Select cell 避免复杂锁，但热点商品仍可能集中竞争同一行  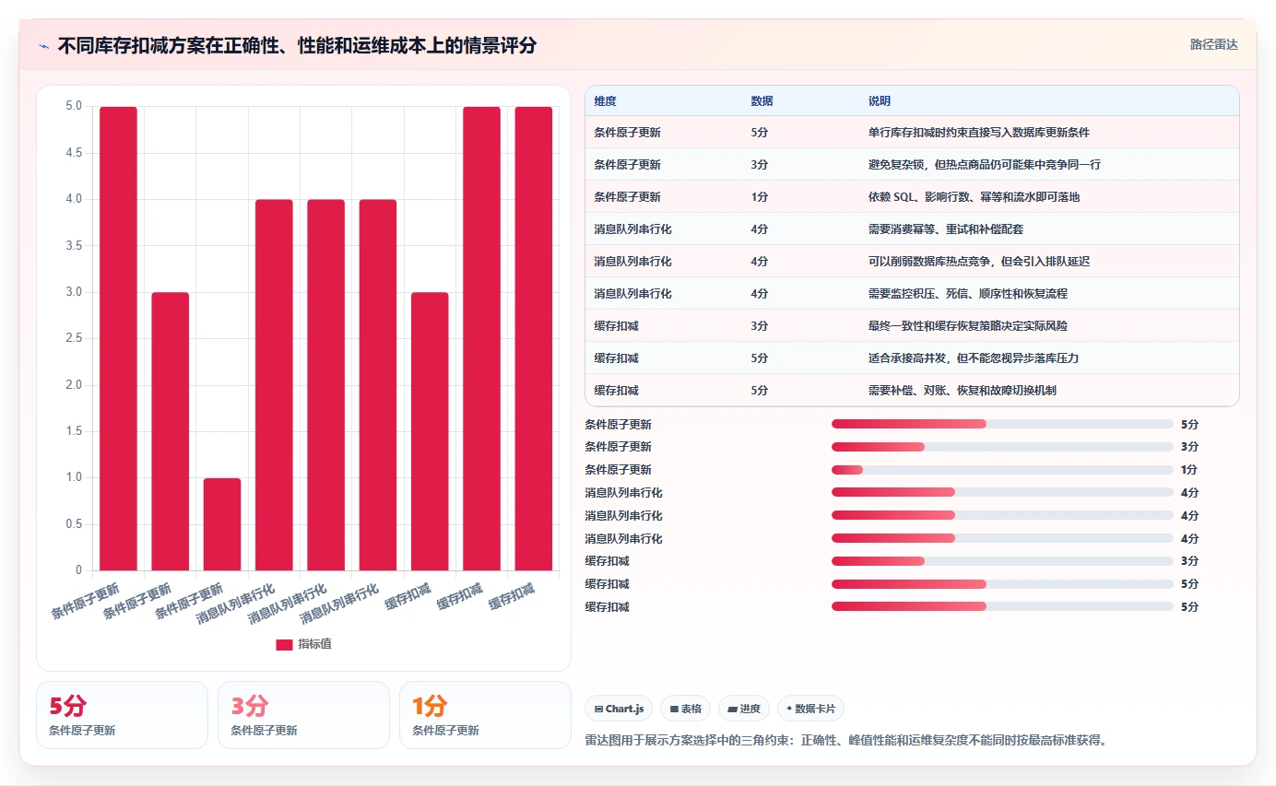[x=985, y=165]
